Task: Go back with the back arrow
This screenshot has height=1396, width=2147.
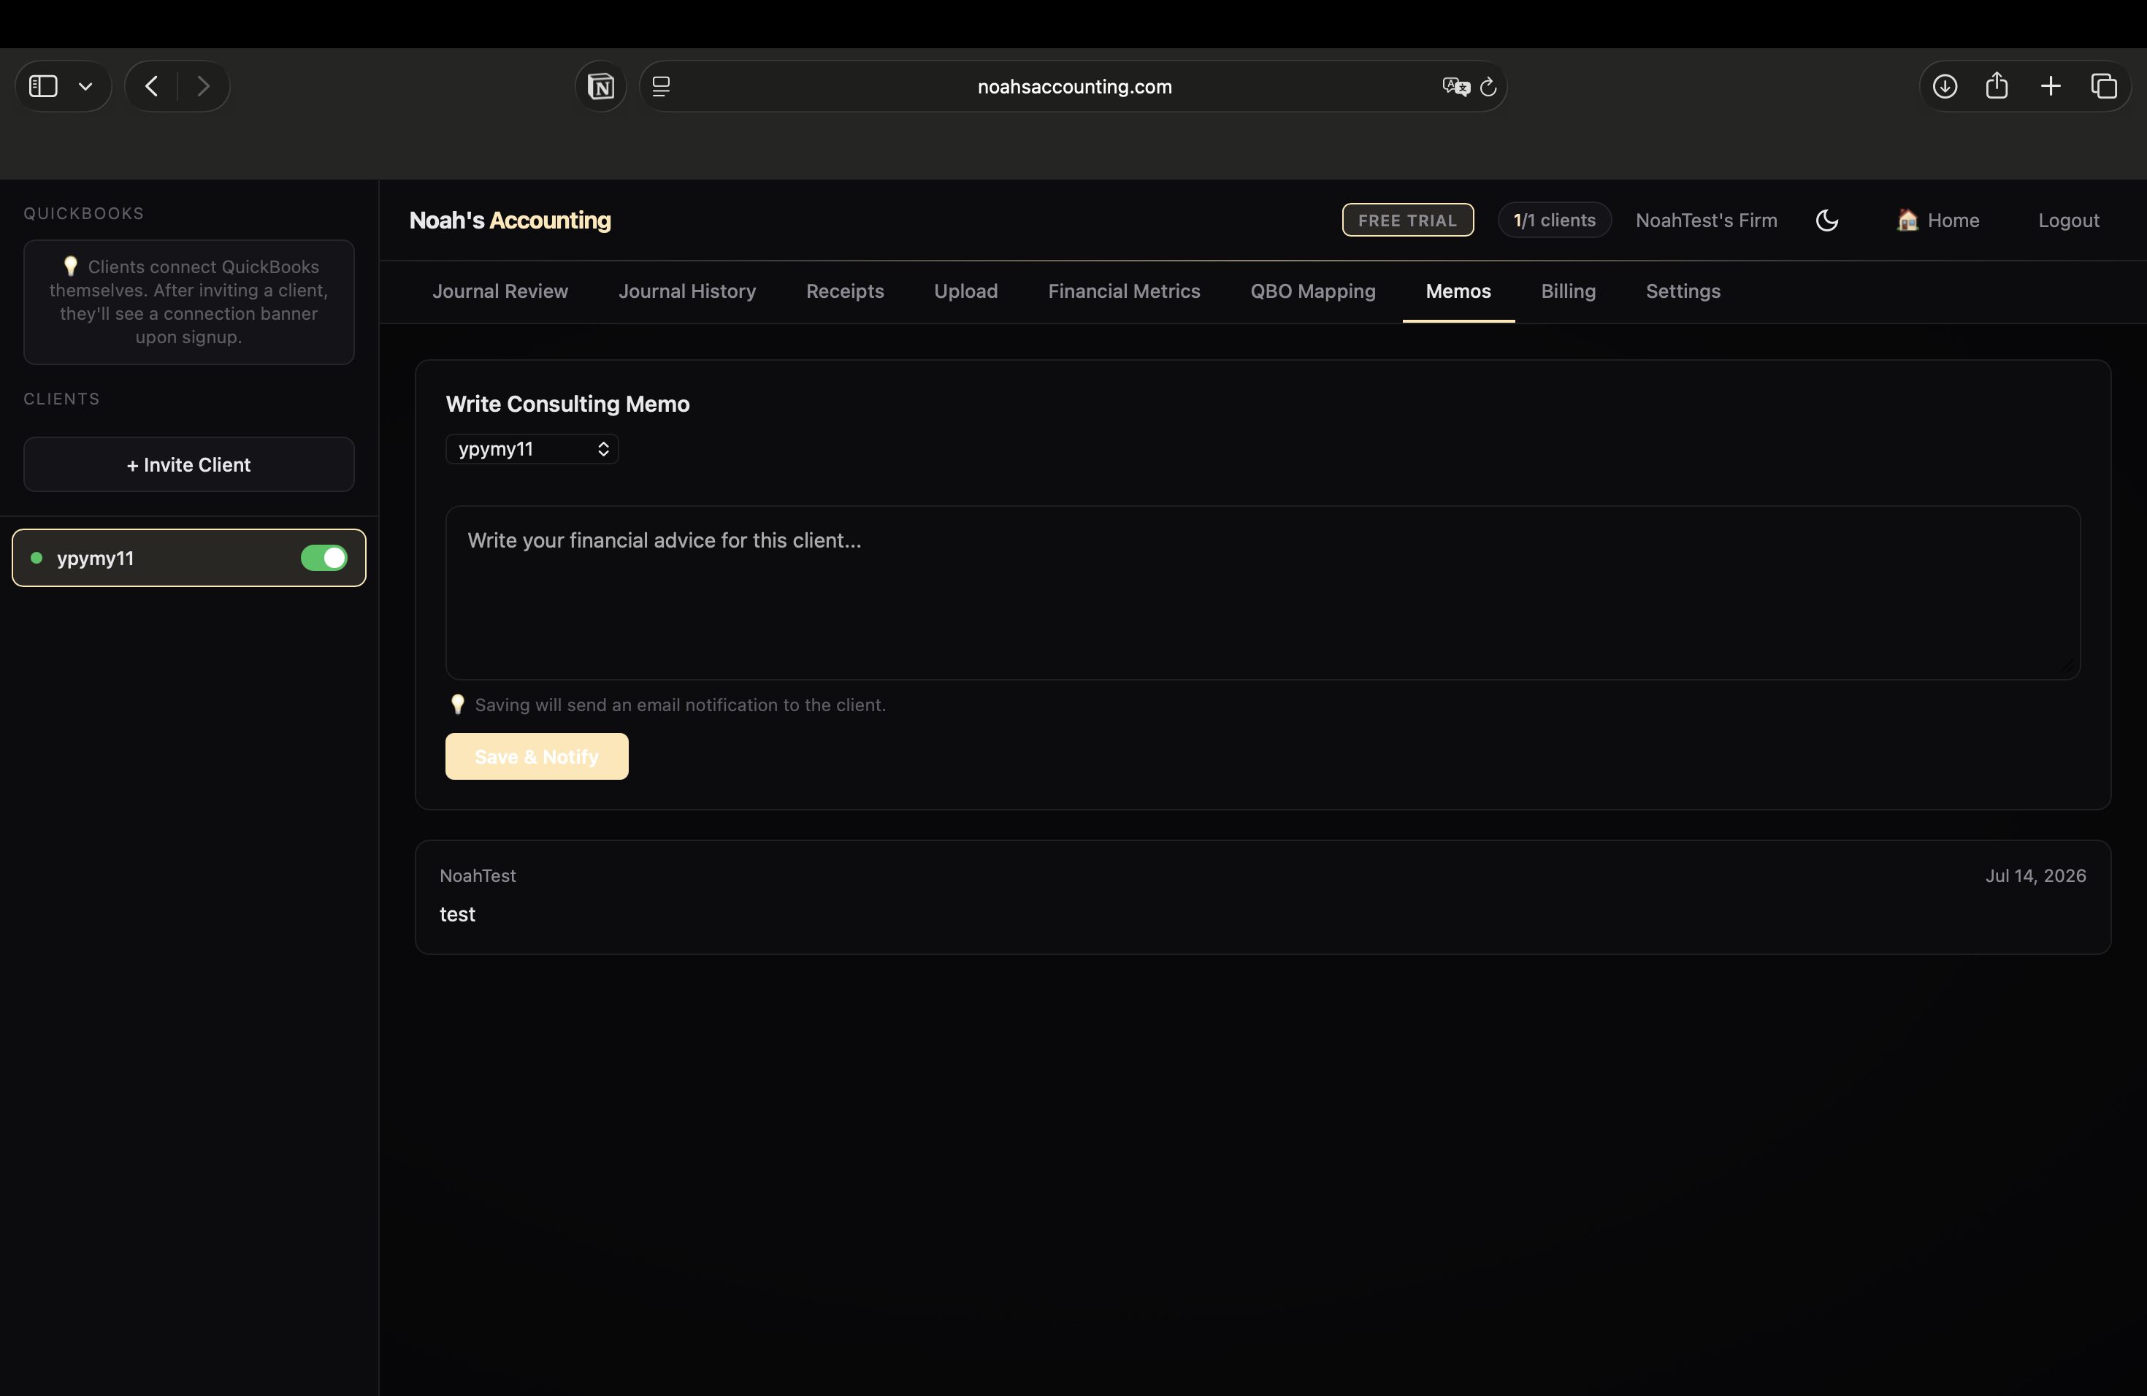Action: (152, 85)
